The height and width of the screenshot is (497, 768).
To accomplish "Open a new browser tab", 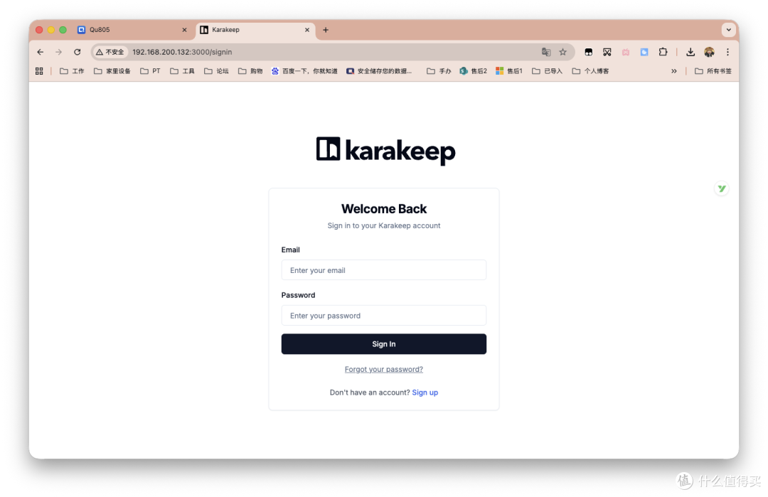I will pos(326,30).
